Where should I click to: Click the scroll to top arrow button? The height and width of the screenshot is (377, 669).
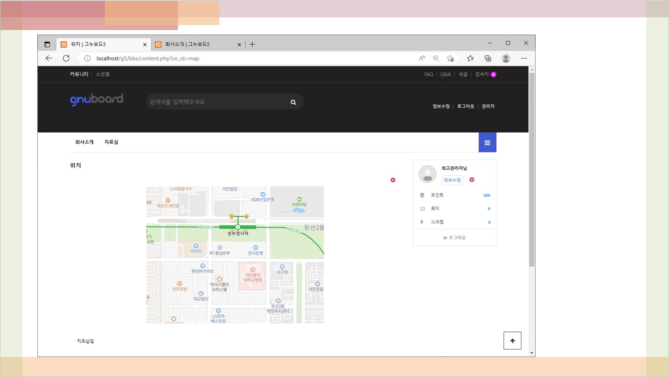coord(512,341)
